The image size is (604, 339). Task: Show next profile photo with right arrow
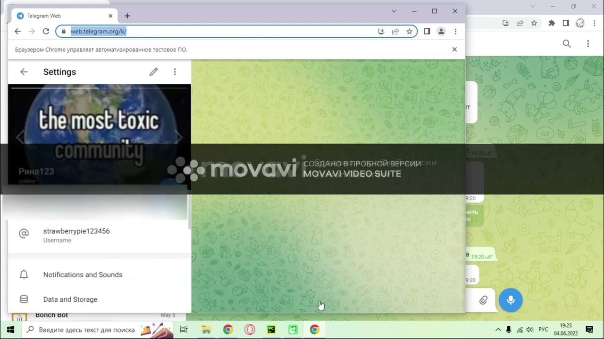179,137
